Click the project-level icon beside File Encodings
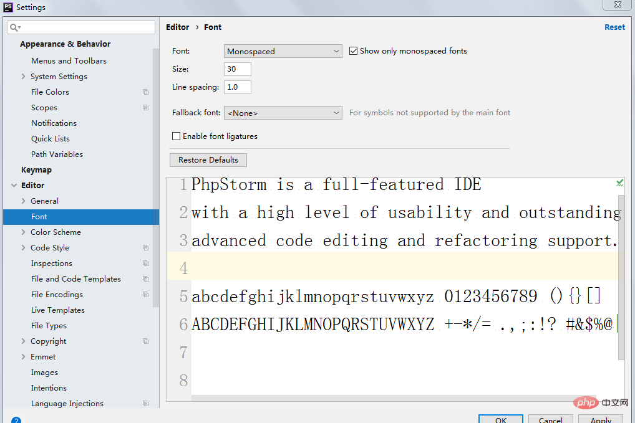 [145, 295]
